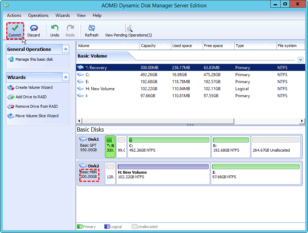Select Disk1 99MB small partition block

click(122, 147)
